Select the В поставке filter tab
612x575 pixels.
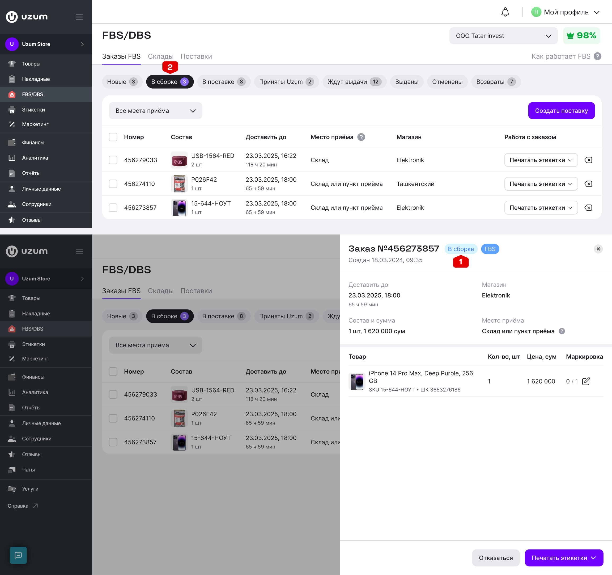[x=224, y=82]
